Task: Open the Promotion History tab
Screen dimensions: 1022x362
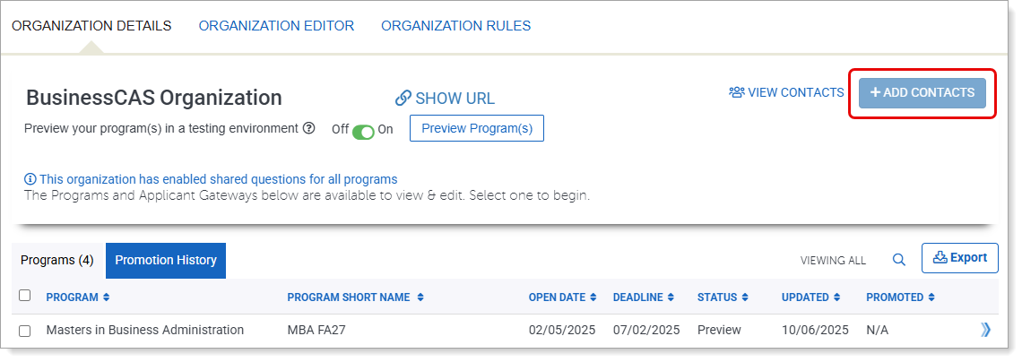Action: pyautogui.click(x=166, y=261)
